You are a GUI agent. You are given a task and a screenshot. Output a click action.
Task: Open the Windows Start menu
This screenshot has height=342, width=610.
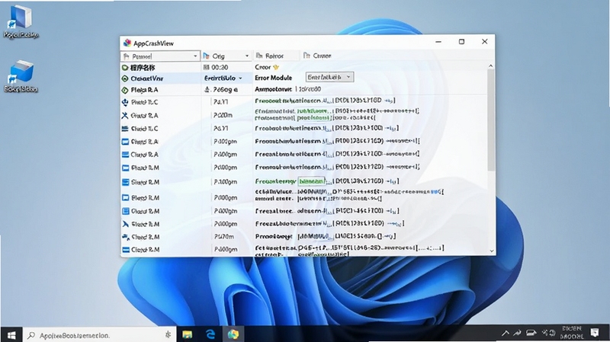tap(11, 334)
